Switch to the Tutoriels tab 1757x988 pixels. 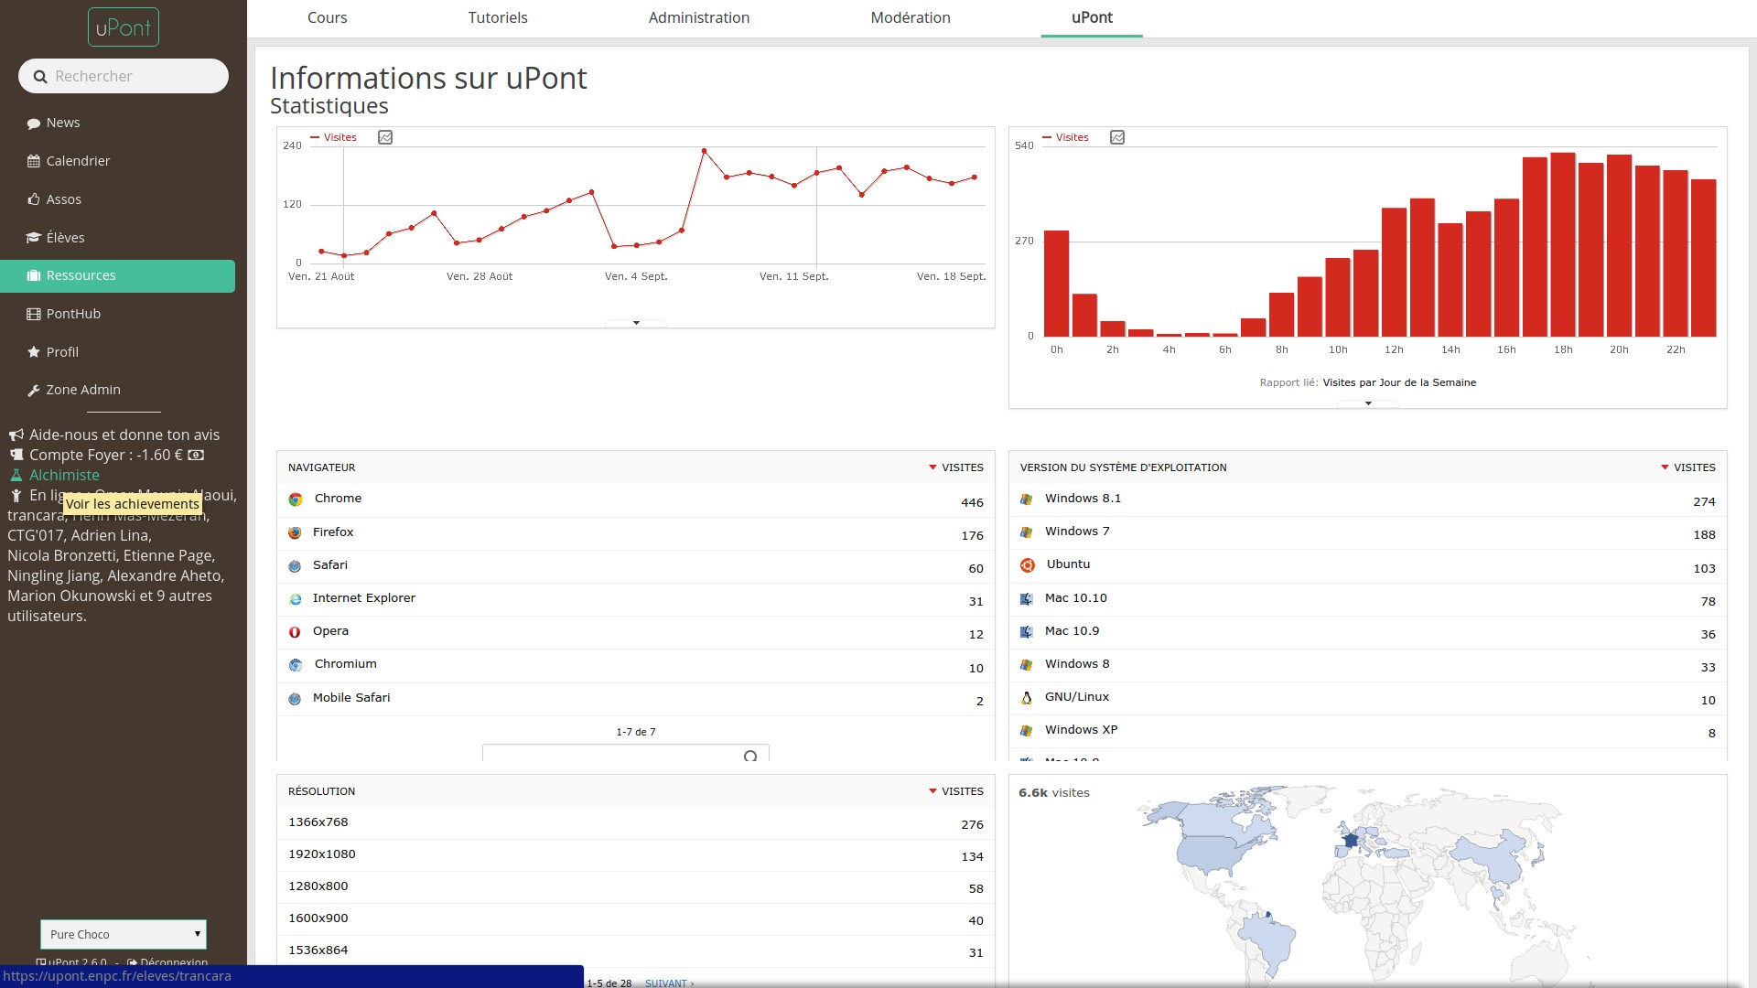point(498,18)
